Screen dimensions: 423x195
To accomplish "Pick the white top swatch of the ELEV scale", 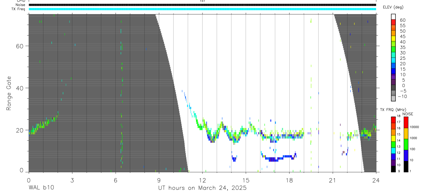I will [x=393, y=17].
